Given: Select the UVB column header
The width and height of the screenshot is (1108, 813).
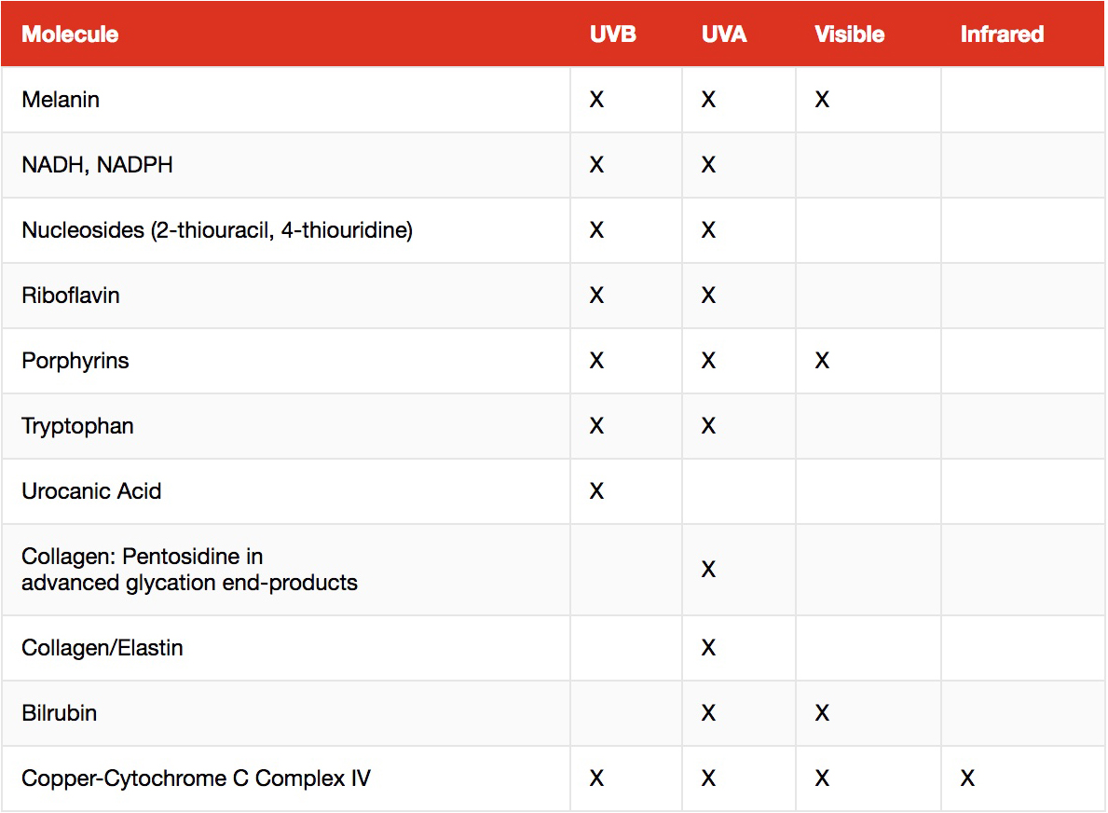Looking at the screenshot, I should 613,34.
